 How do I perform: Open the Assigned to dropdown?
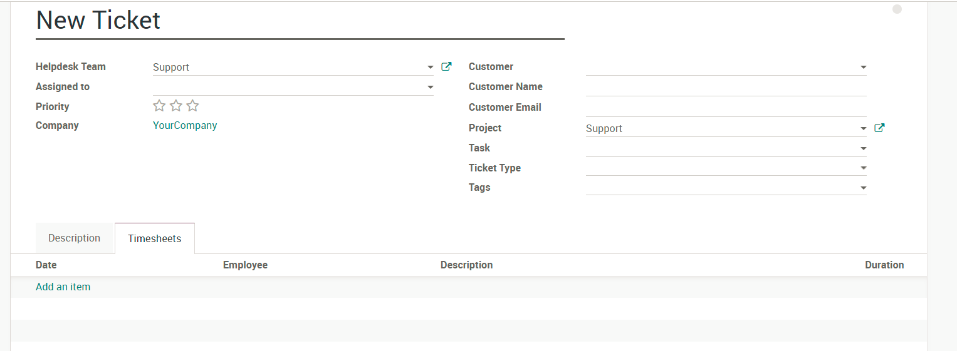[430, 88]
